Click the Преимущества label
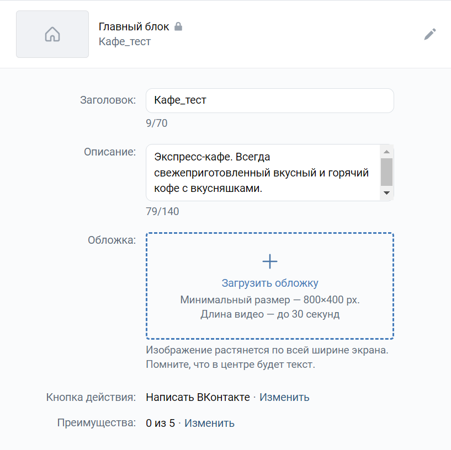451x450 pixels. (97, 422)
